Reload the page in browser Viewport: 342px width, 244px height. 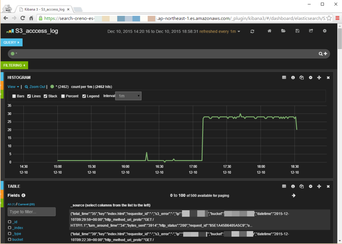point(22,18)
